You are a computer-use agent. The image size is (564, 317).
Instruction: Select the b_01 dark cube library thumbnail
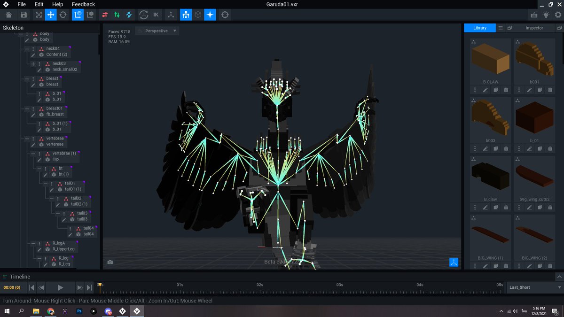coord(534,117)
